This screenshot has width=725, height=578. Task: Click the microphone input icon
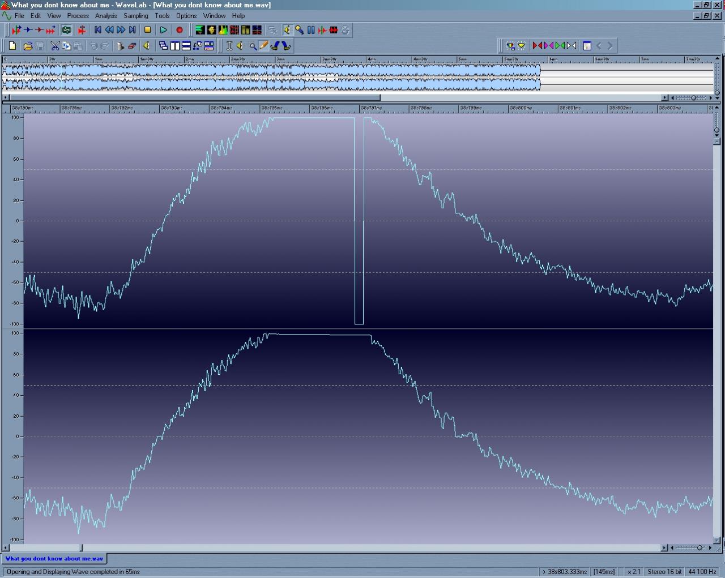299,30
